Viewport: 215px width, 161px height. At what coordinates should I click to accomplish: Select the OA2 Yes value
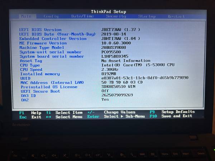[x=105, y=99]
